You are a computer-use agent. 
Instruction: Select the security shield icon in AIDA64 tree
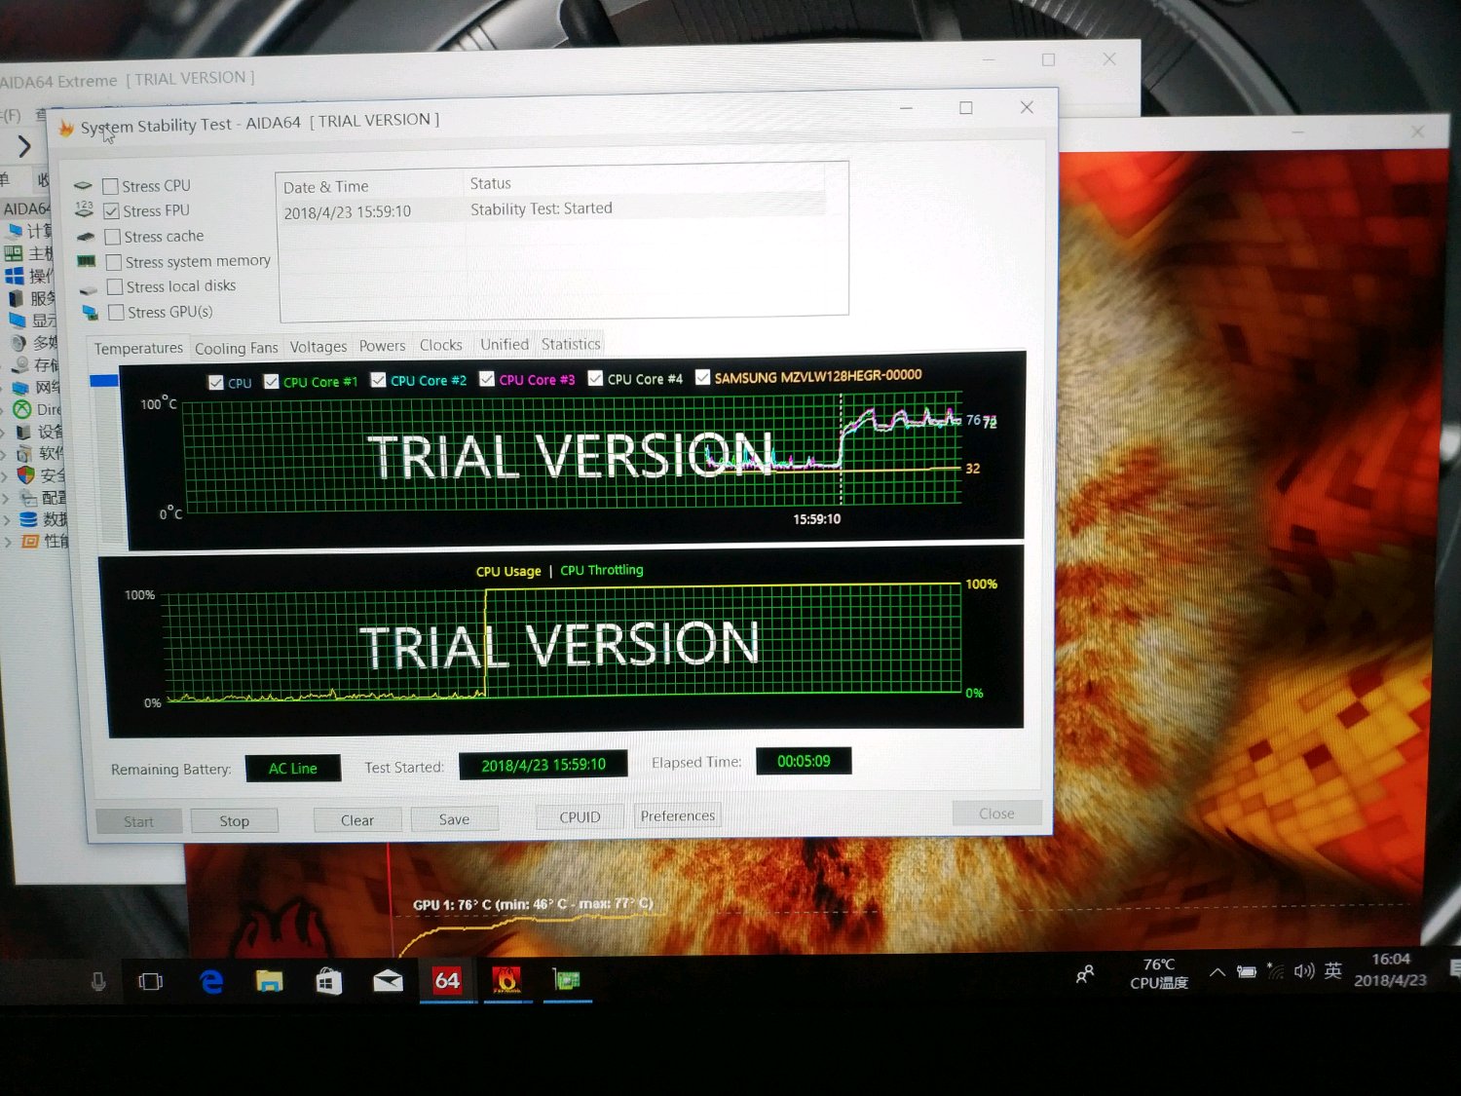[26, 475]
